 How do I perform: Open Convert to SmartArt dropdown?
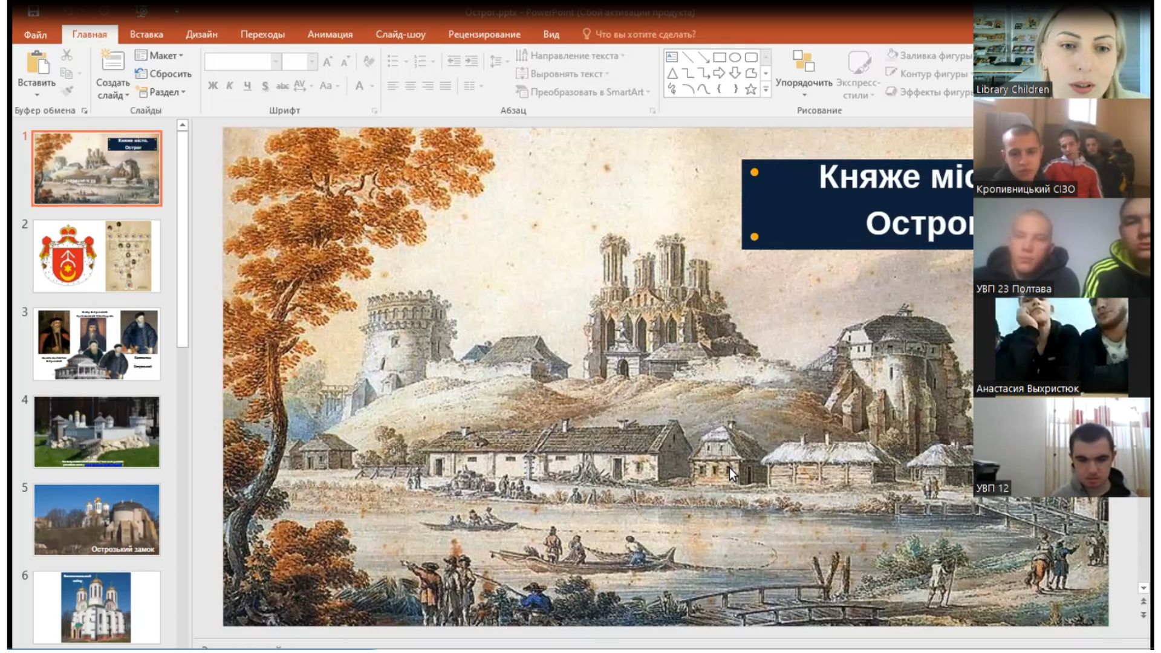coord(583,92)
